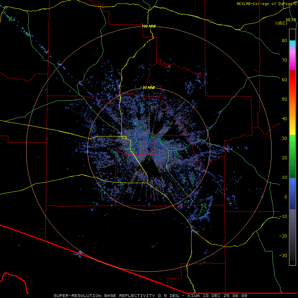Click the 10 DEC 25 06:09 timestamp
This screenshot has height=298, width=298.
pyautogui.click(x=225, y=296)
